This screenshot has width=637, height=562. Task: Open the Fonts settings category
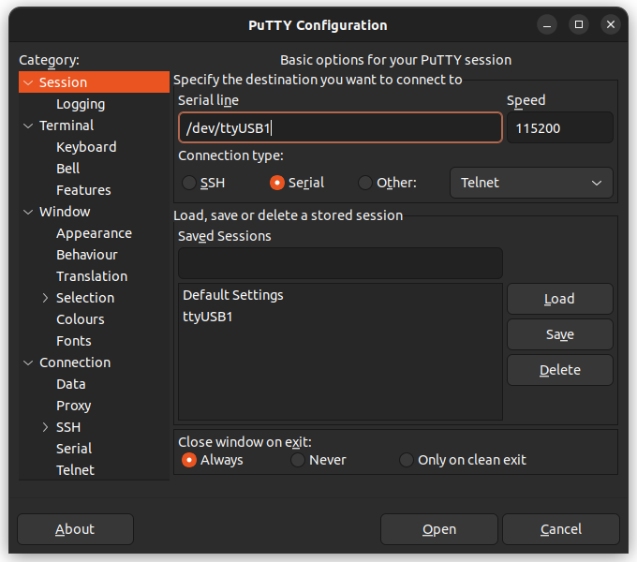pos(74,341)
